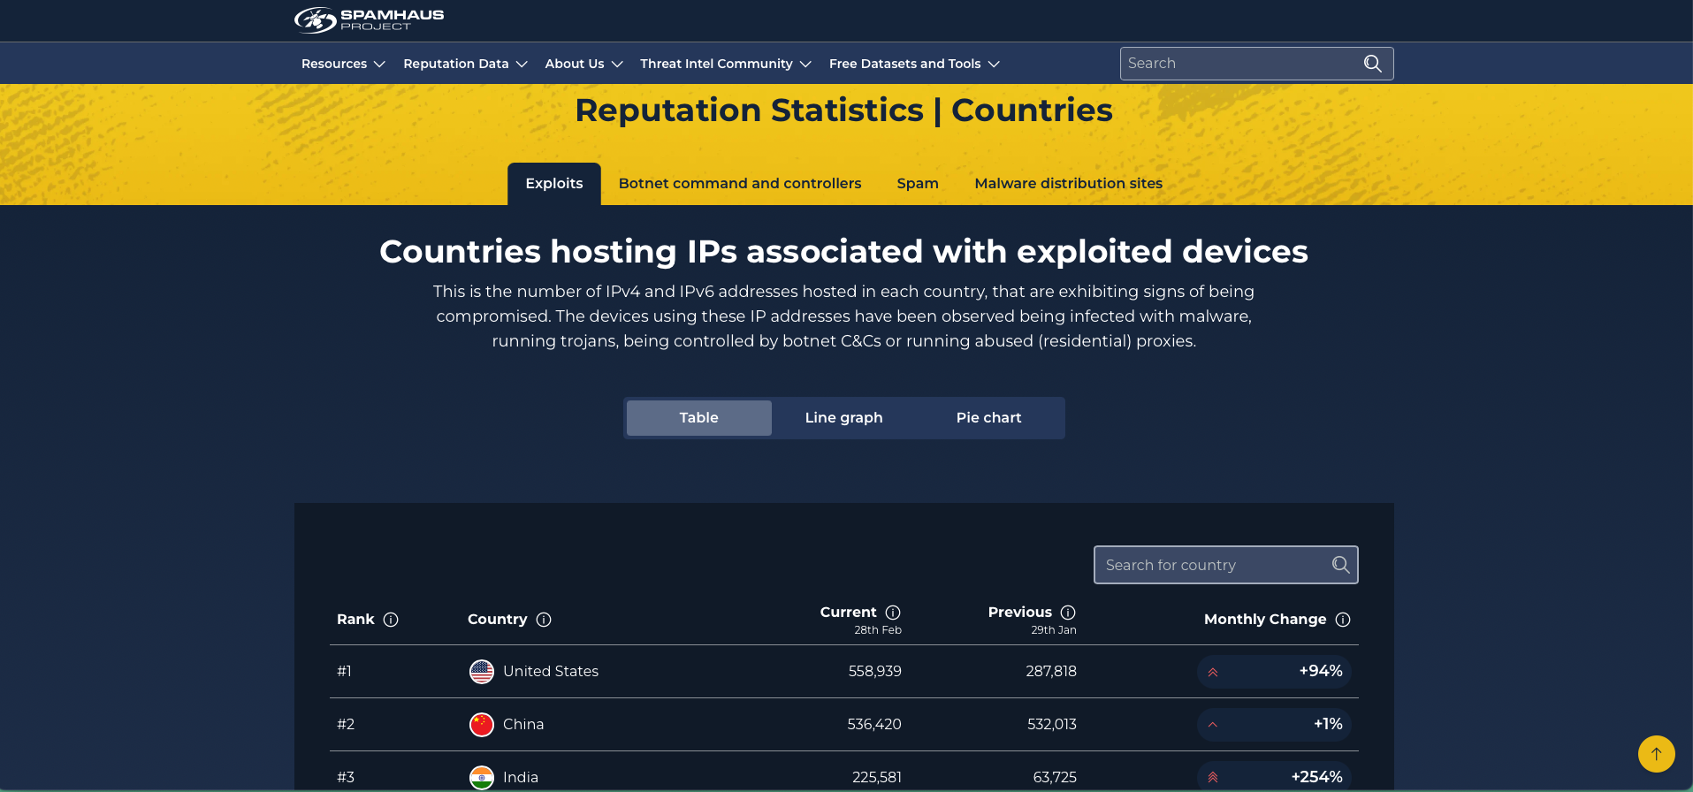
Task: Click the +94% monthly change value
Action: [x=1321, y=672]
